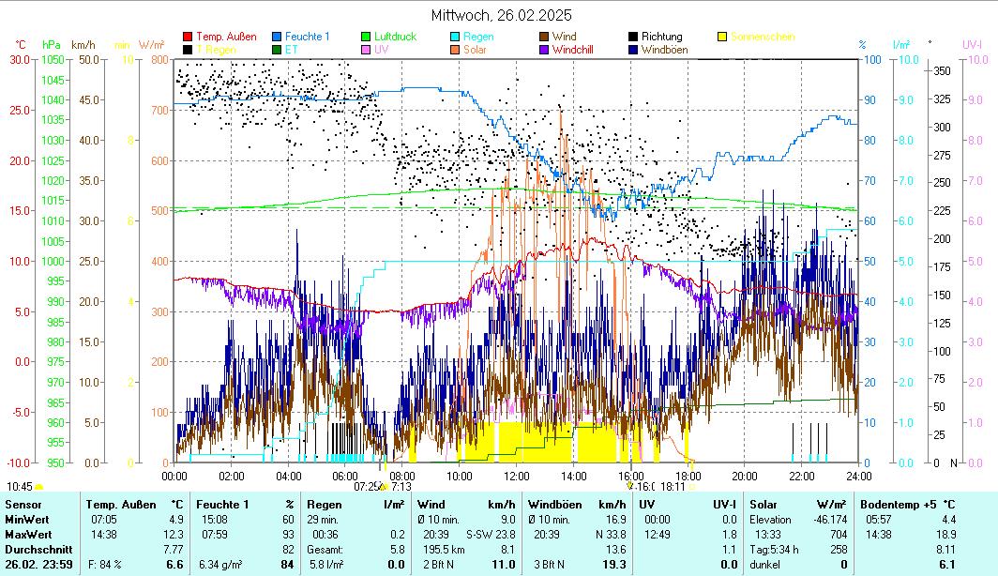Screen dimensions: 998x576
Task: Click the yellow Sonnenschein legend square
Action: click(x=722, y=37)
